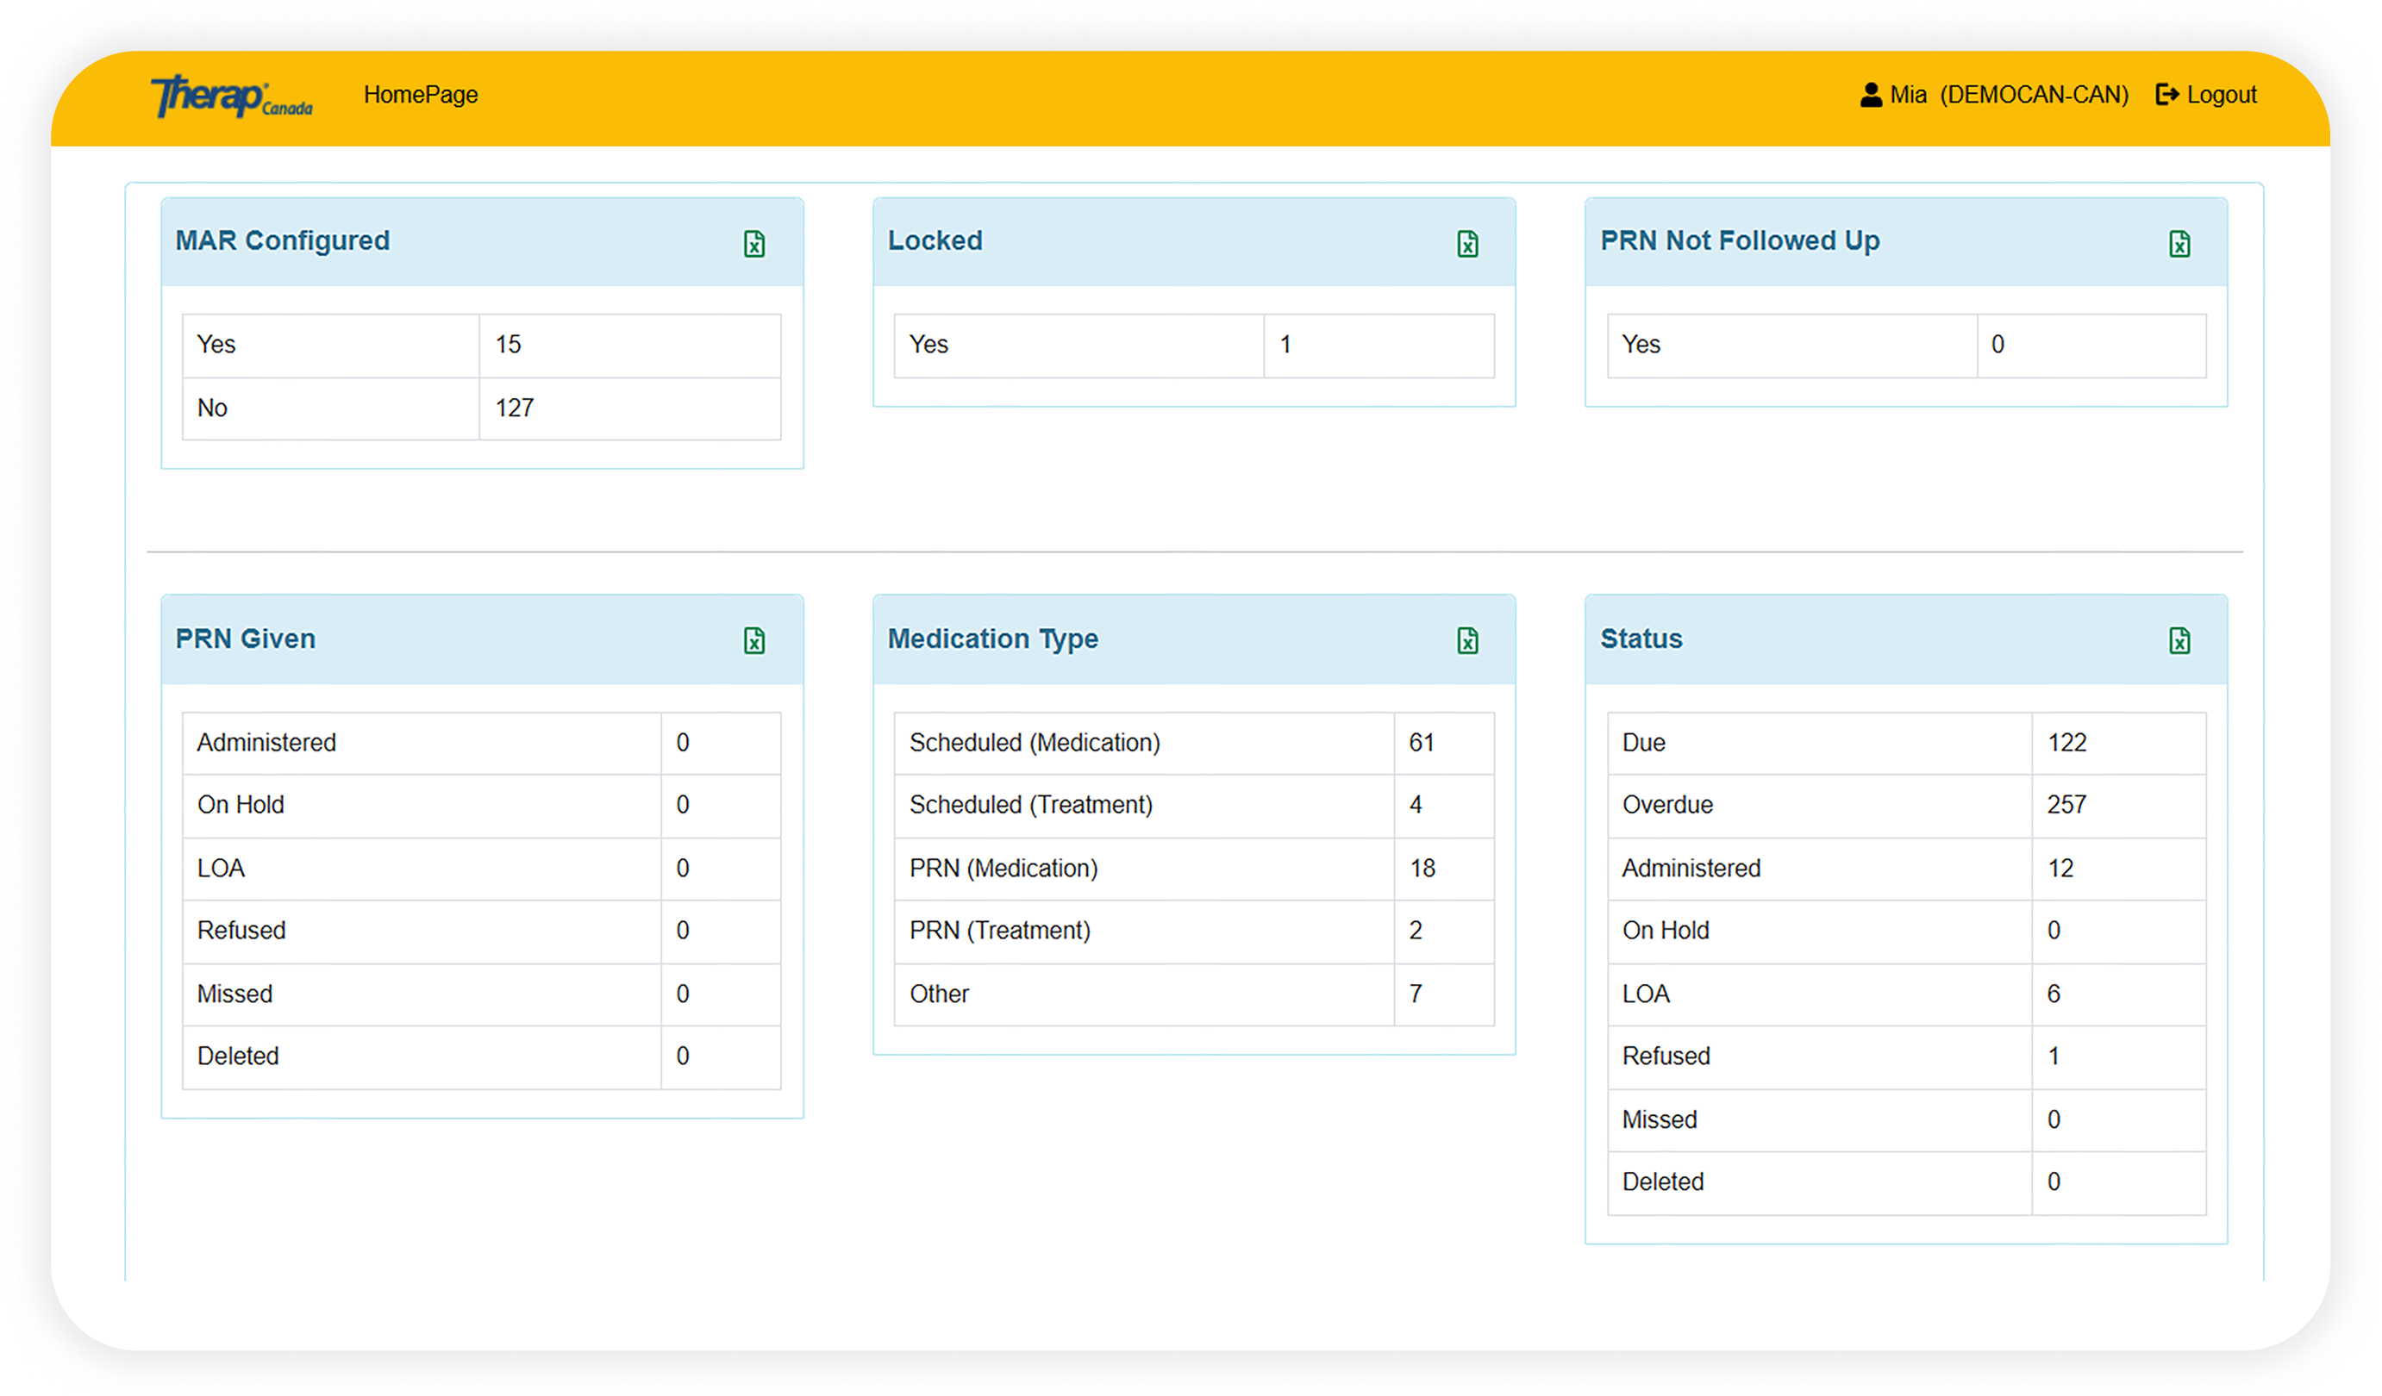Export Status panel to Excel
This screenshot has height=1396, width=2382.
click(2179, 640)
